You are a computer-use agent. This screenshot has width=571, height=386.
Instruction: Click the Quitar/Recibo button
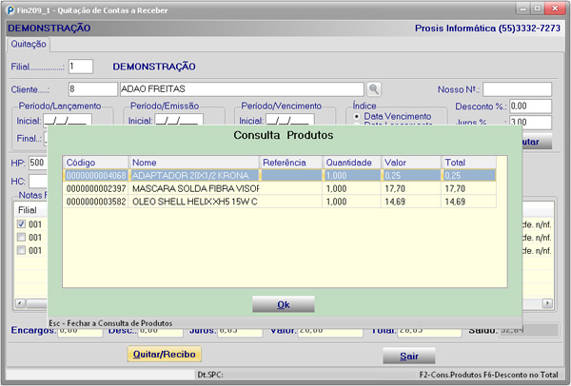click(165, 354)
